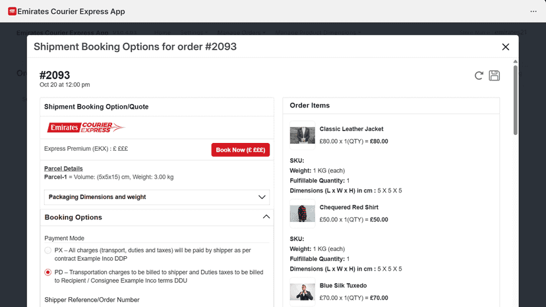This screenshot has width=546, height=307.
Task: Open Manage Product Dimensions menu in background
Action: click(x=318, y=33)
